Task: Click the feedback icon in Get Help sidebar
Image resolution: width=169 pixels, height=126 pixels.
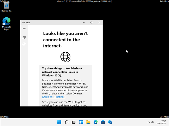Action: [24, 38]
